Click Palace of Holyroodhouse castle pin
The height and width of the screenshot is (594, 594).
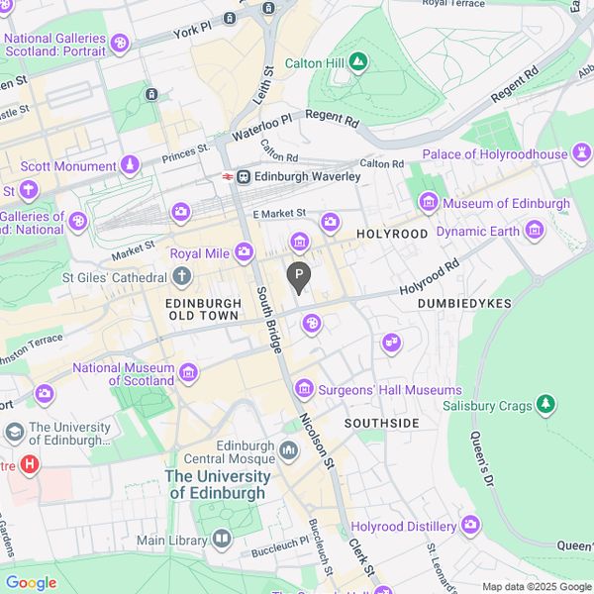(x=582, y=153)
